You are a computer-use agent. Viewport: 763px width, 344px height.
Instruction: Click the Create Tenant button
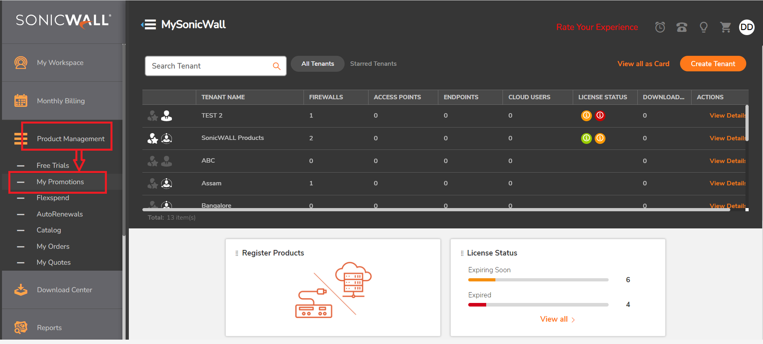(x=713, y=64)
